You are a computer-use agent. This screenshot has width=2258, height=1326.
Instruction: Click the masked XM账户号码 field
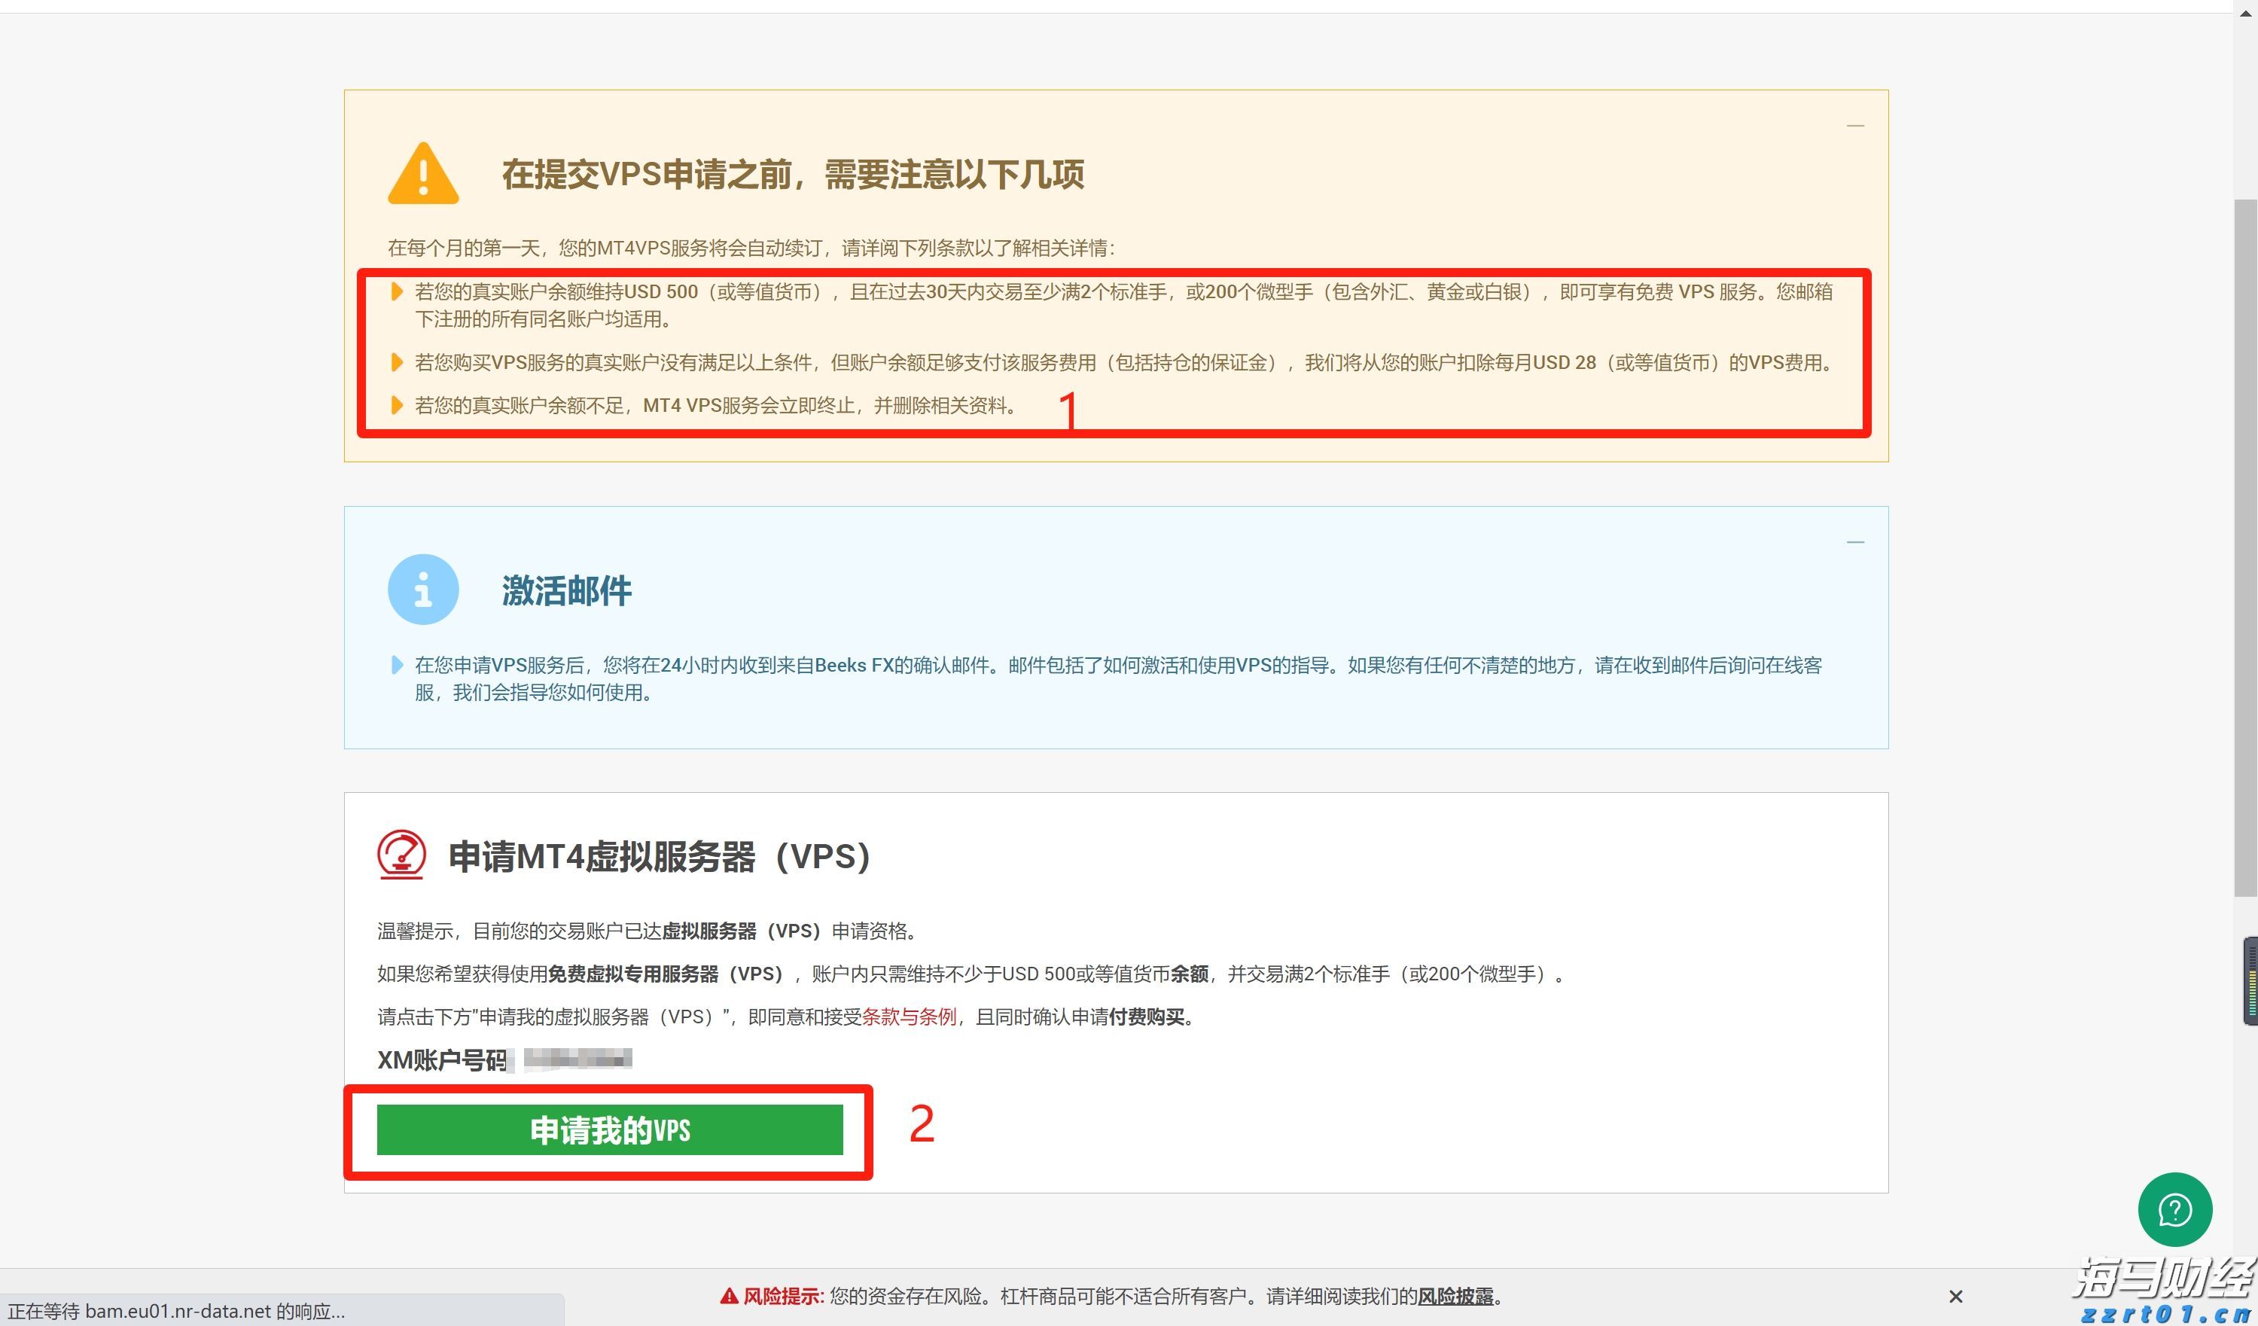point(571,1060)
